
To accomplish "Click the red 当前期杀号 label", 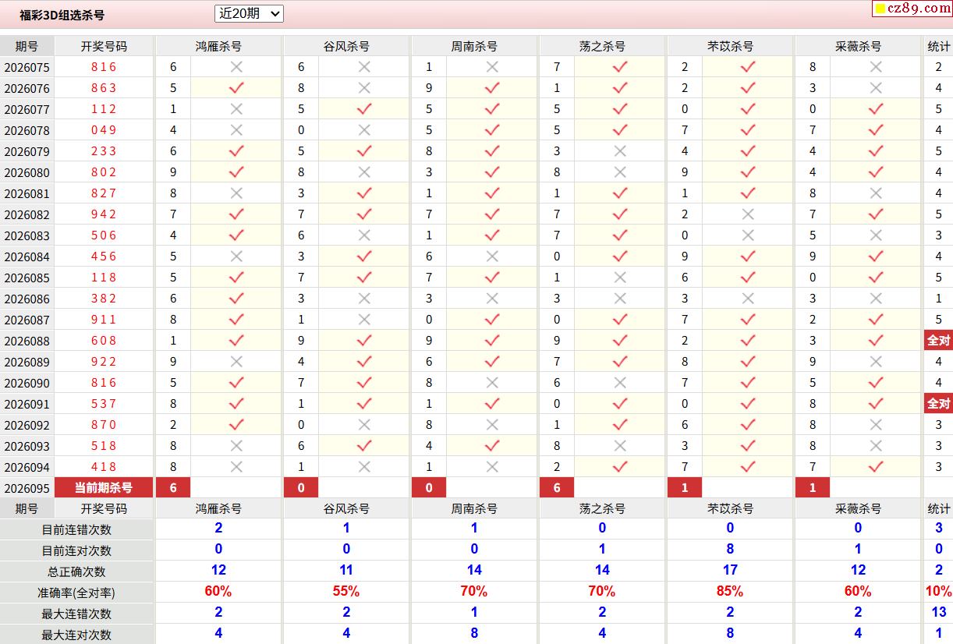I will (104, 488).
